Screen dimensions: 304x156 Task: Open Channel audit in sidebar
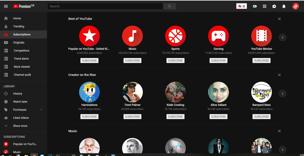[23, 75]
